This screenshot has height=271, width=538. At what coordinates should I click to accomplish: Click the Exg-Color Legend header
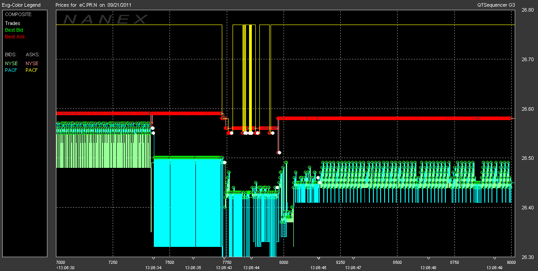tap(21, 5)
